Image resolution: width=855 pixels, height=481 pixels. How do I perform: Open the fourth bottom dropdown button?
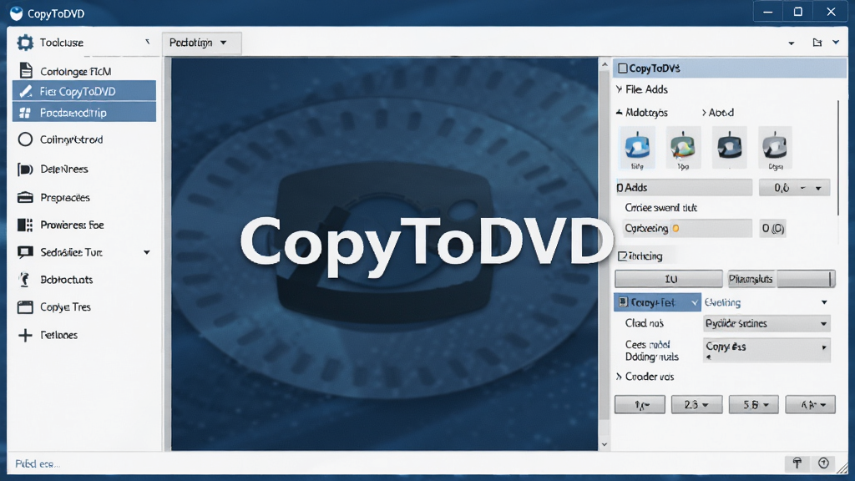(x=810, y=405)
